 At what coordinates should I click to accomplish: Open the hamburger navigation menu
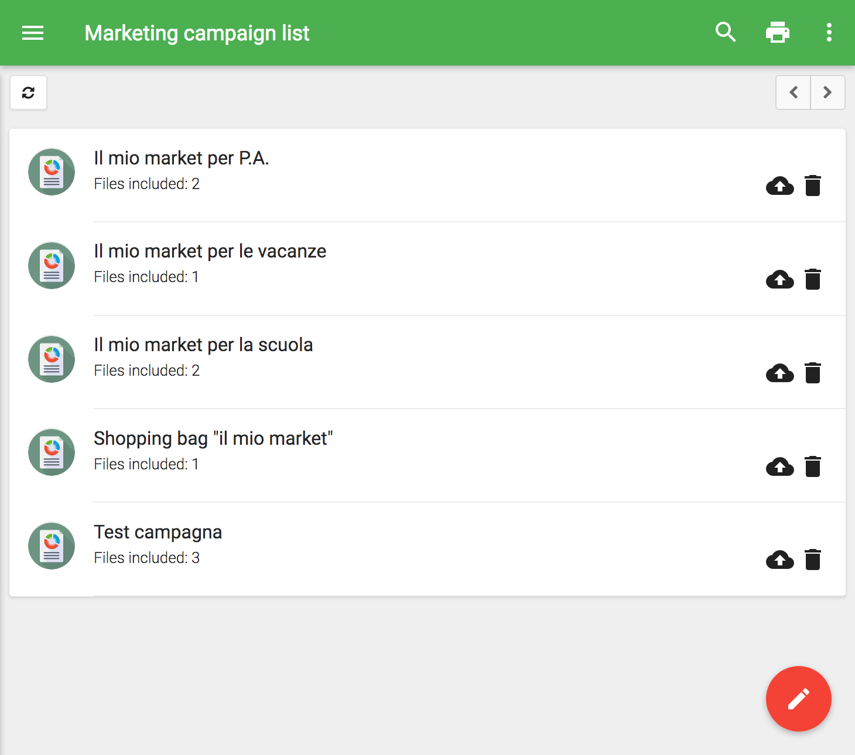(33, 33)
